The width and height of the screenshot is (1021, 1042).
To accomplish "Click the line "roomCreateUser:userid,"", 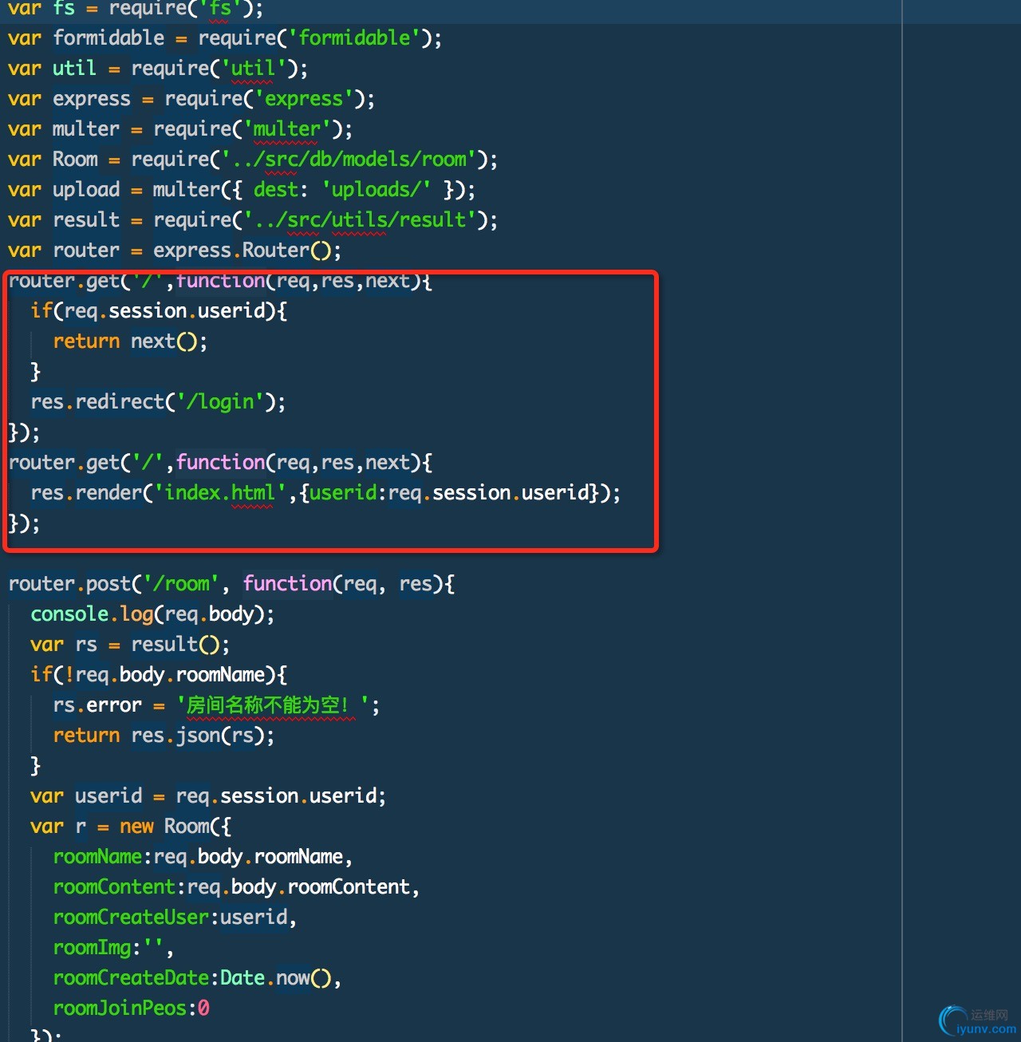I will 175,918.
